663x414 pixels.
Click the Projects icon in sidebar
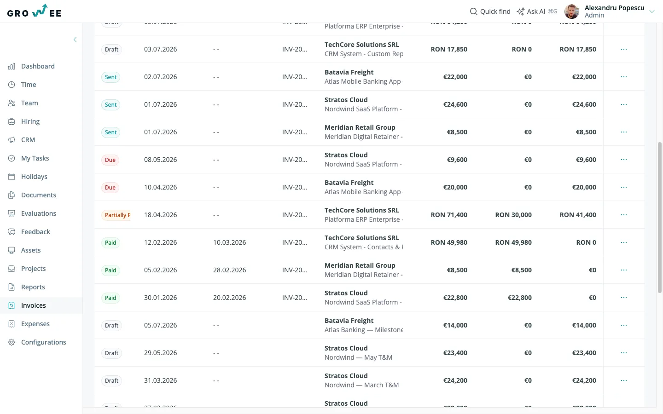pyautogui.click(x=12, y=269)
